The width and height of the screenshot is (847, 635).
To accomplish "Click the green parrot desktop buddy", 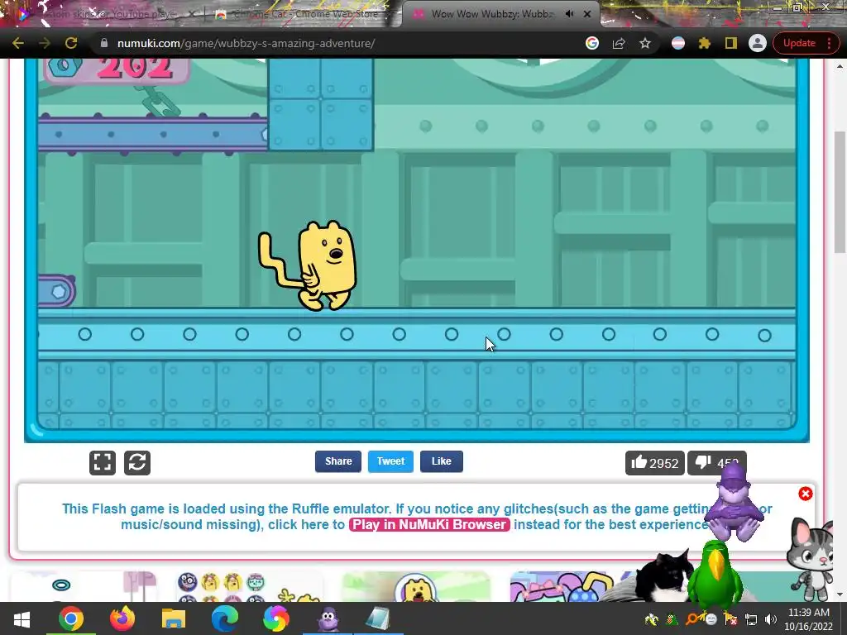I will [715, 575].
